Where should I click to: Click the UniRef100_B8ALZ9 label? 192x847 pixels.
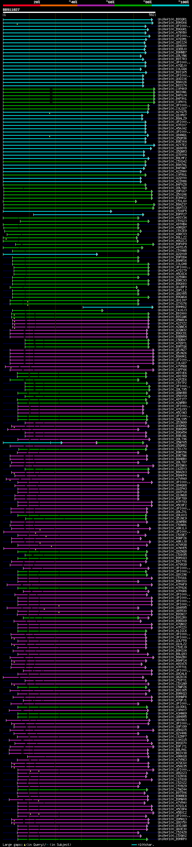(x=172, y=119)
